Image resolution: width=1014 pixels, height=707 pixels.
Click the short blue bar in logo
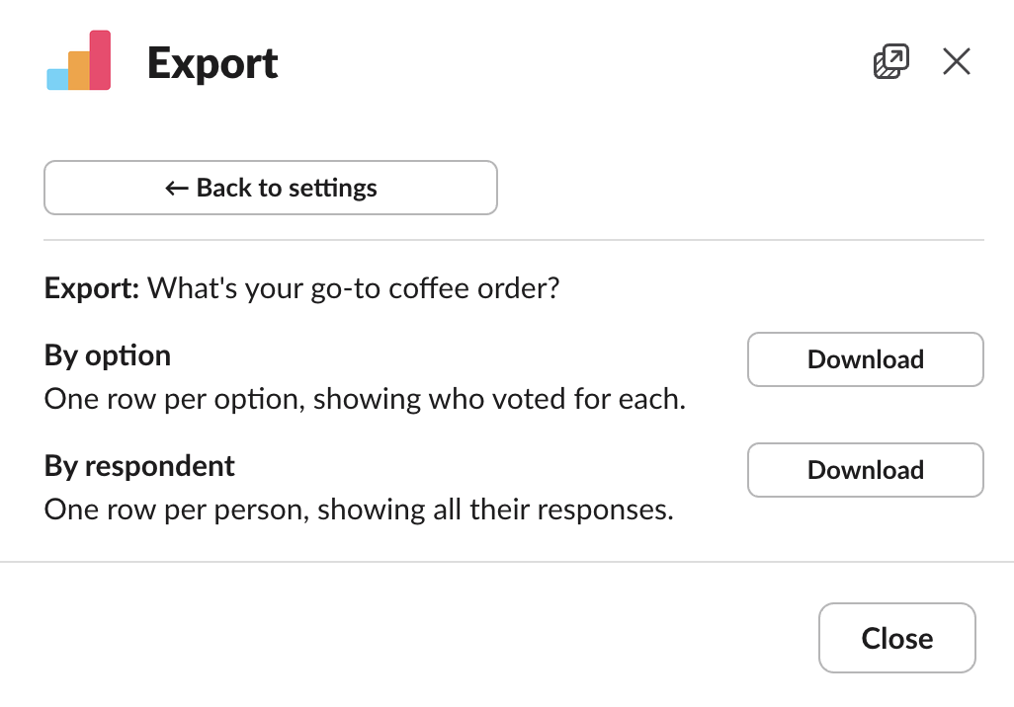click(x=58, y=79)
